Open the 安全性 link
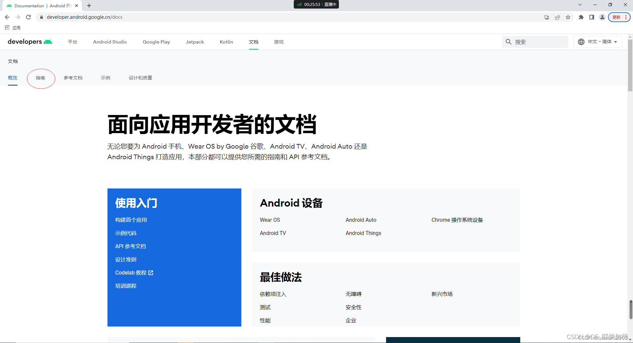This screenshot has height=343, width=633. (353, 307)
